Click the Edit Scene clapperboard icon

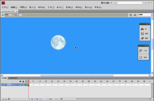pyautogui.click(x=131, y=15)
